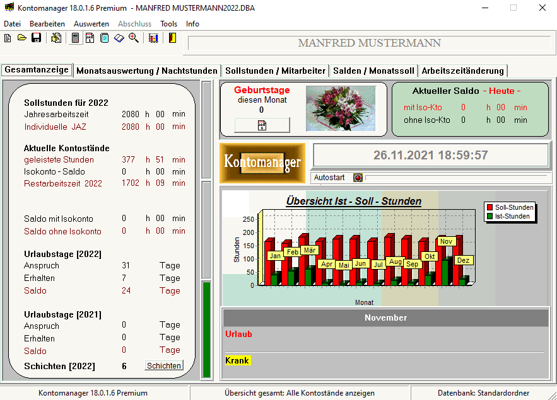Click the Okt label in the chart
The width and height of the screenshot is (557, 400).
(x=430, y=256)
